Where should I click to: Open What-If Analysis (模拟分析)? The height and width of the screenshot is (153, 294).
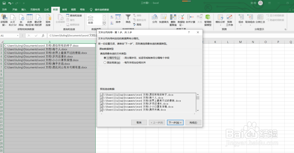point(220,20)
